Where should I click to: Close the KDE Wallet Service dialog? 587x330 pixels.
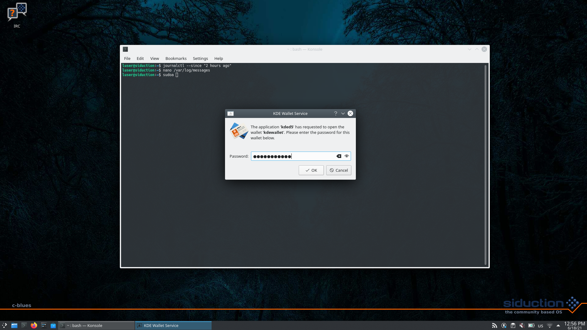point(350,113)
